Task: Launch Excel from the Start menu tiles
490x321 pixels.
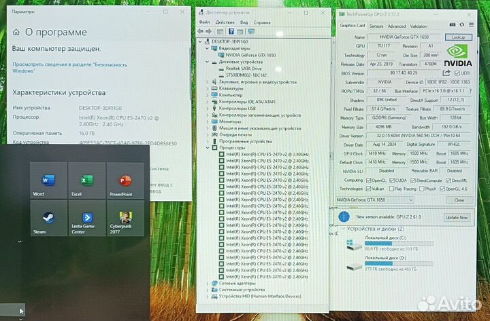Action: click(x=87, y=181)
